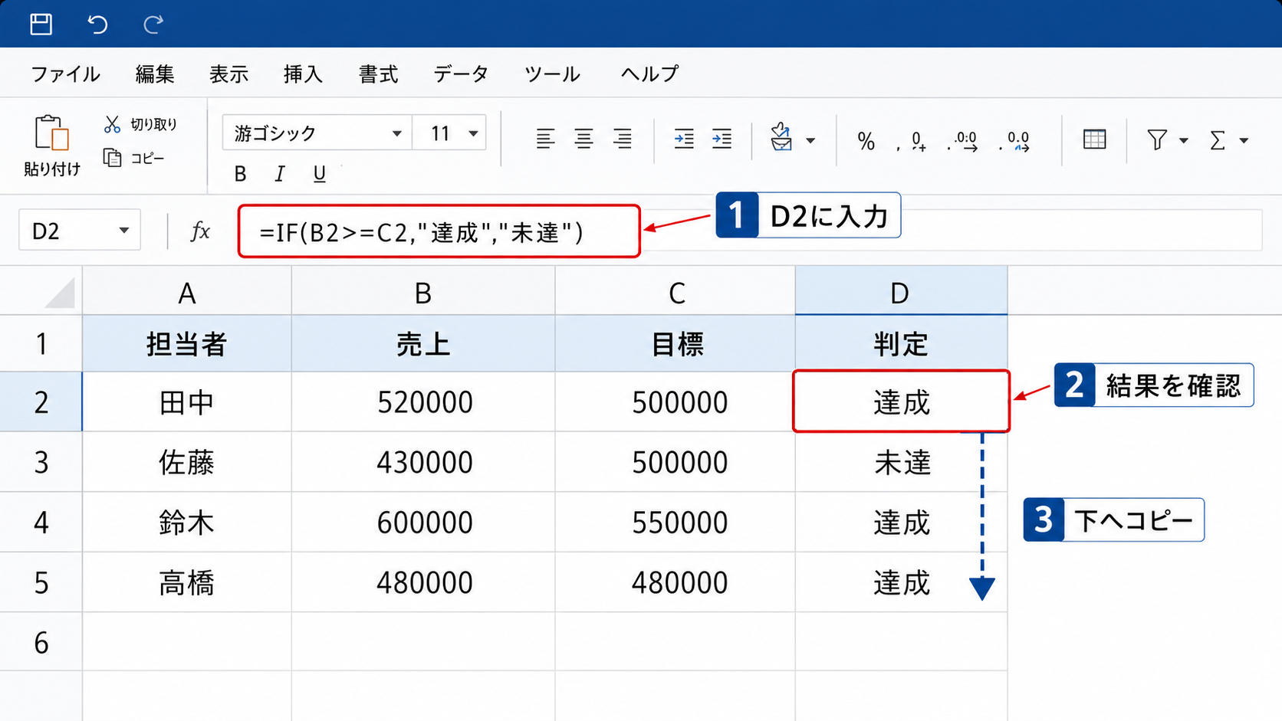Redo the last action

pyautogui.click(x=153, y=24)
